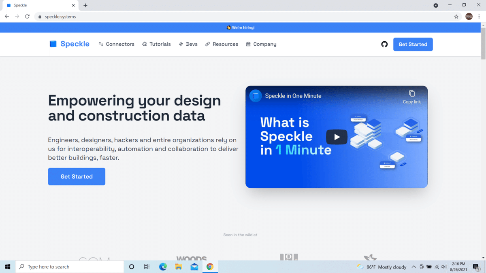Open the volume control in the tray
The image size is (486, 273).
pos(444,267)
